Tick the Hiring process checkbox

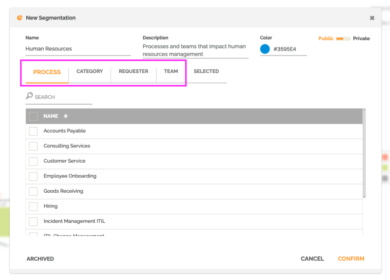[33, 206]
